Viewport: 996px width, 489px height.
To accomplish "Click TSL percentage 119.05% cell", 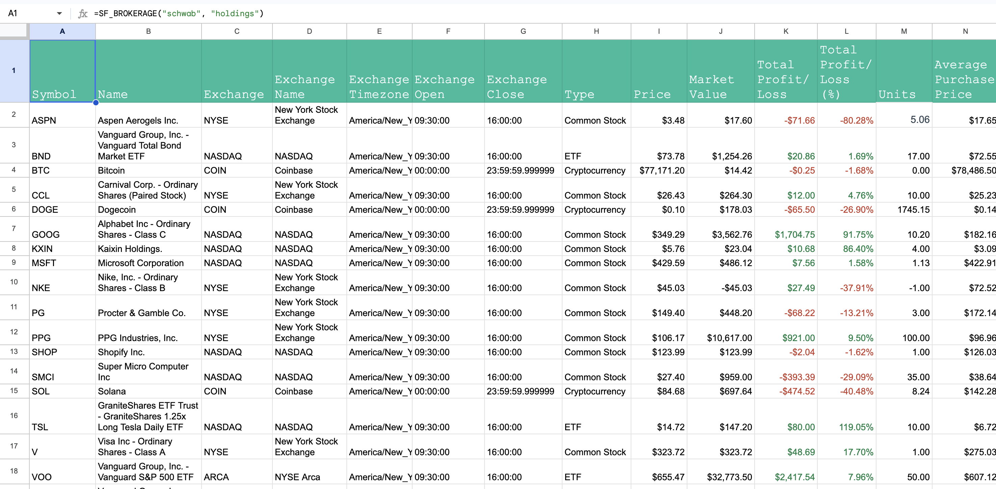I will 846,416.
